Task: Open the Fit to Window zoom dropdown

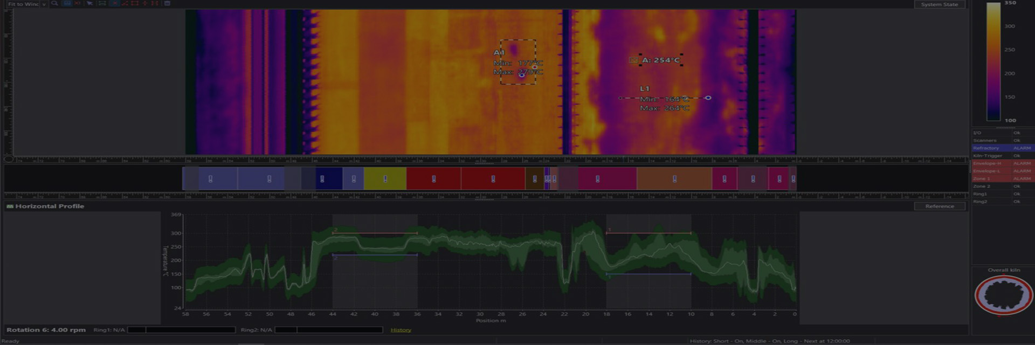Action: 44,4
